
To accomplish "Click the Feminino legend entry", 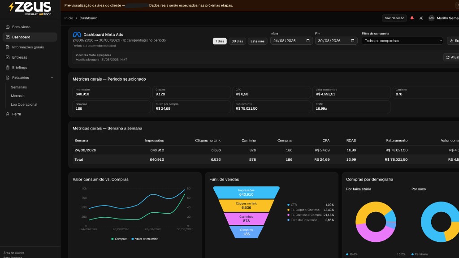I will 420,254.
